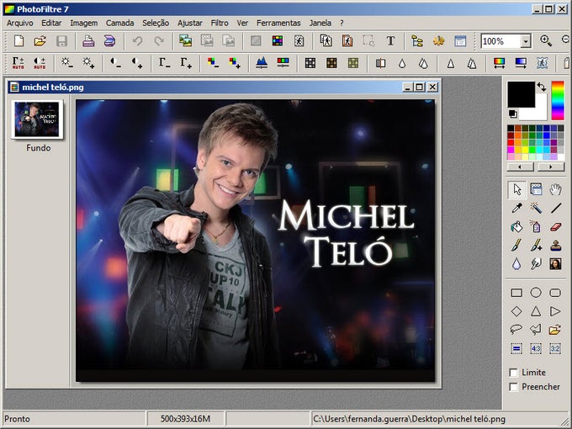This screenshot has width=572, height=429.
Task: Increase saturation color squares plus icon
Action: click(234, 63)
